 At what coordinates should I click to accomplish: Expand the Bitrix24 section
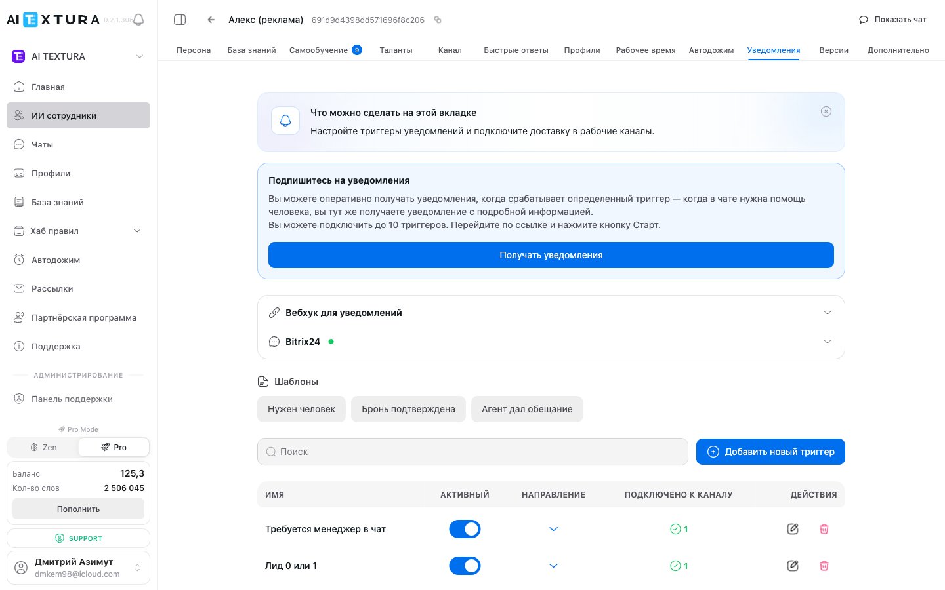551,342
